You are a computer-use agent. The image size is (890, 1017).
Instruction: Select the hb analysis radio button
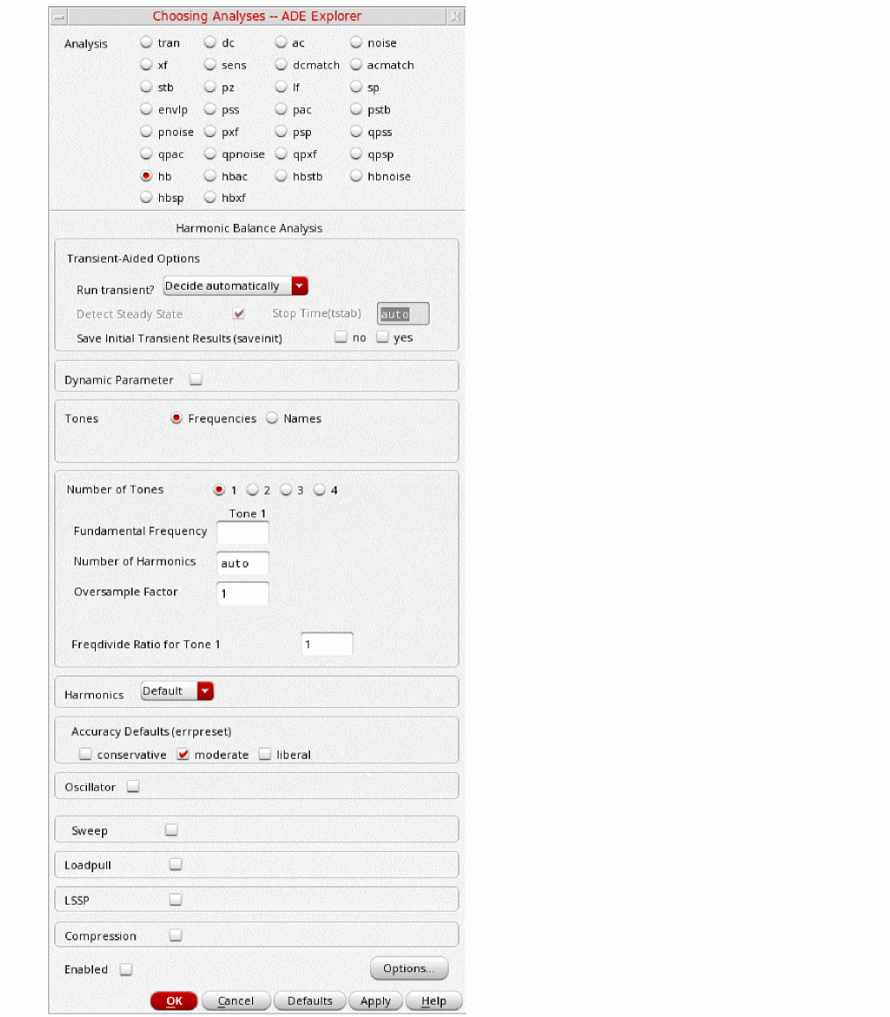tap(147, 176)
